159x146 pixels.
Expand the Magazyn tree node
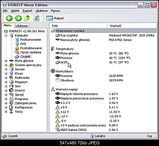(6, 82)
